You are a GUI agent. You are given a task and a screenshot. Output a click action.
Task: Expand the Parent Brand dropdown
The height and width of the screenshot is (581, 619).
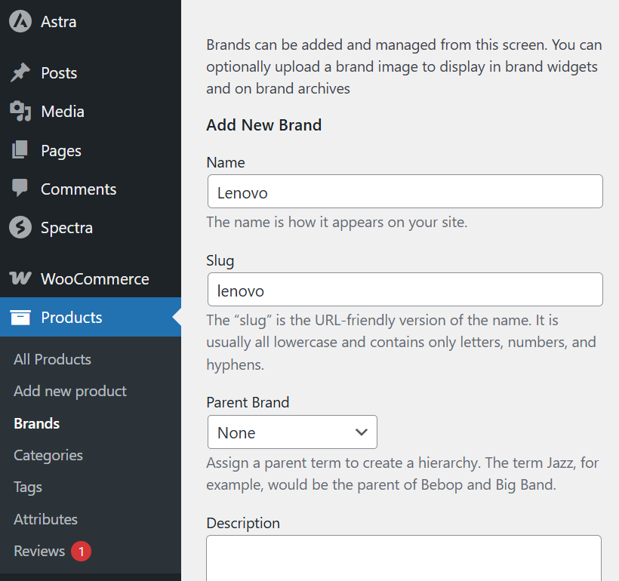click(292, 432)
